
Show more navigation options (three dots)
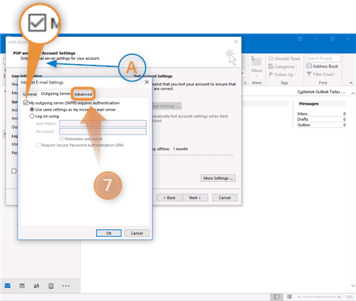66,286
